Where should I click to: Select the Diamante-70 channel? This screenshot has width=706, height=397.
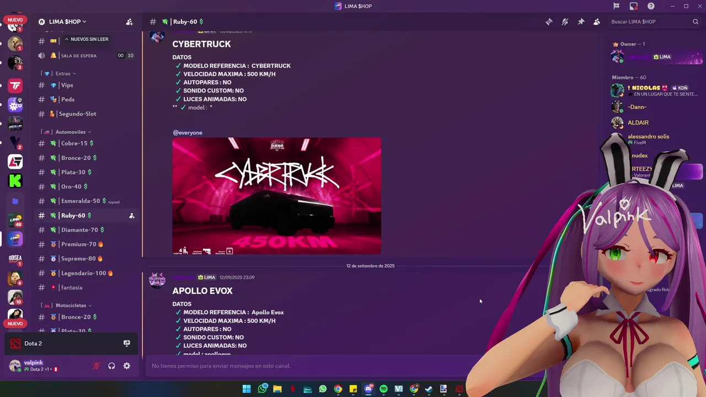(86, 230)
